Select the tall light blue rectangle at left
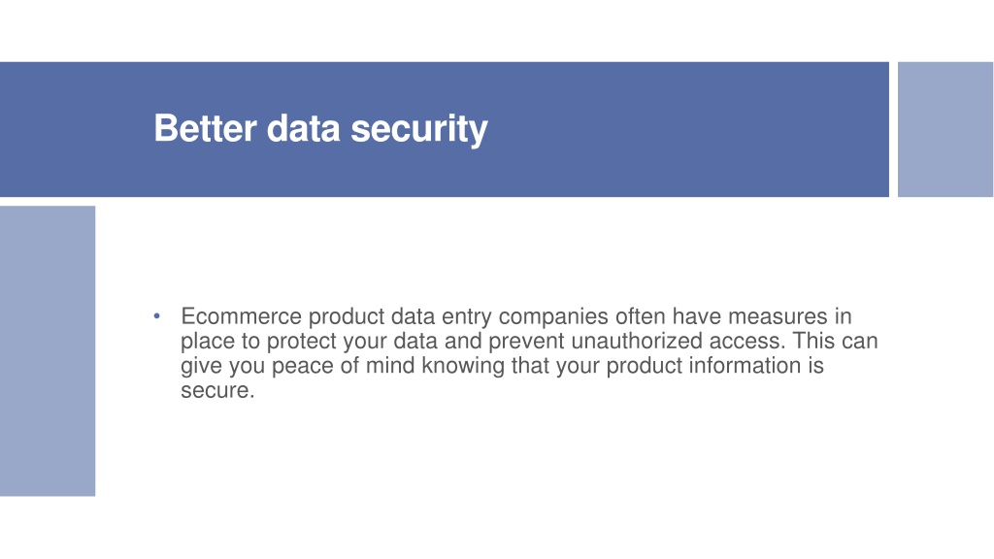 tap(48, 350)
